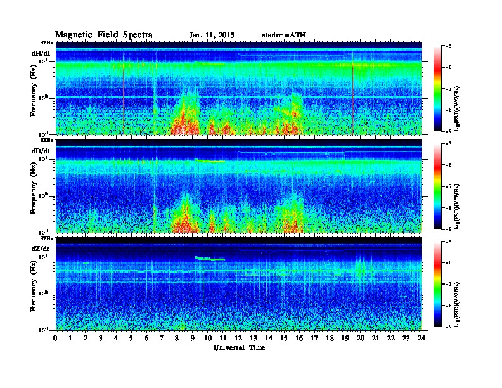Click the log PSD label beside dD/dt colorbar

point(457,206)
